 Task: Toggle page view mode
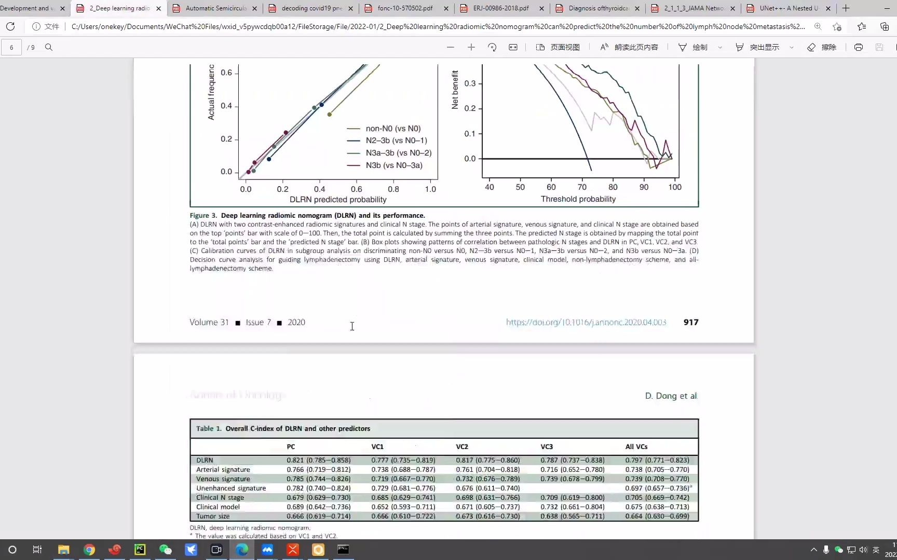(x=558, y=47)
